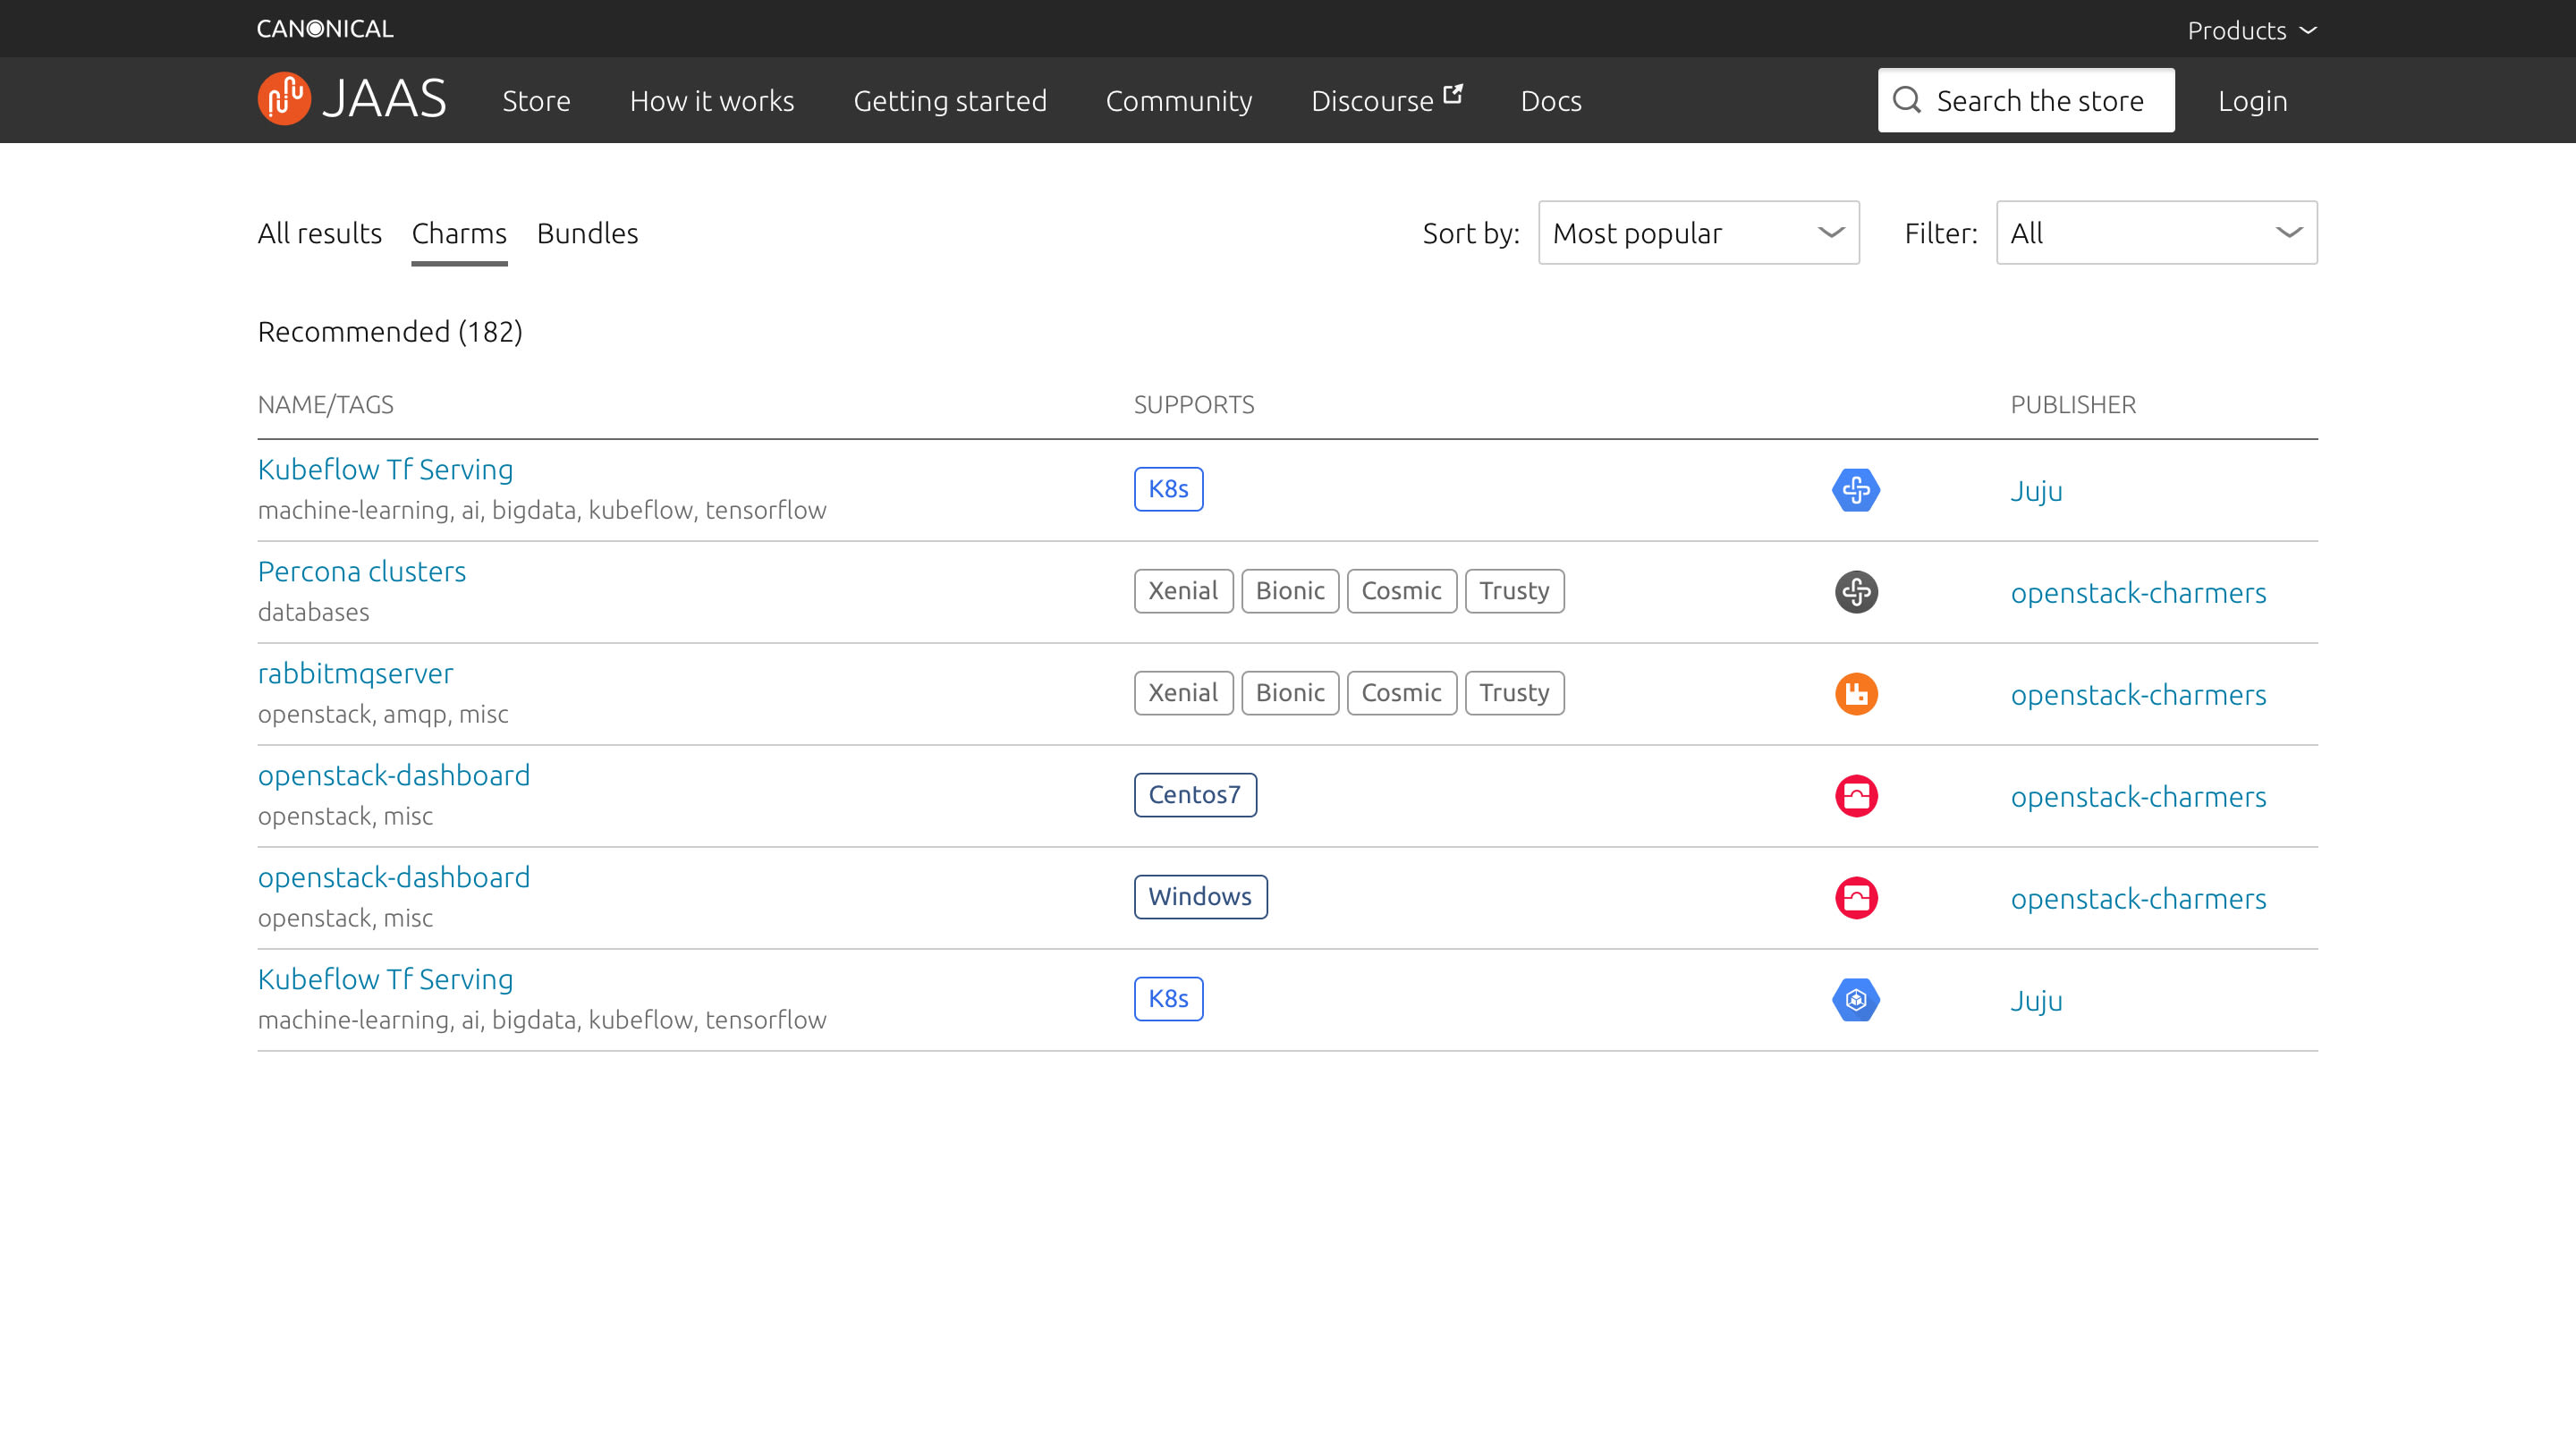Open openstack-dashboard link in Centos7 row
The height and width of the screenshot is (1431, 2576).
pyautogui.click(x=394, y=775)
